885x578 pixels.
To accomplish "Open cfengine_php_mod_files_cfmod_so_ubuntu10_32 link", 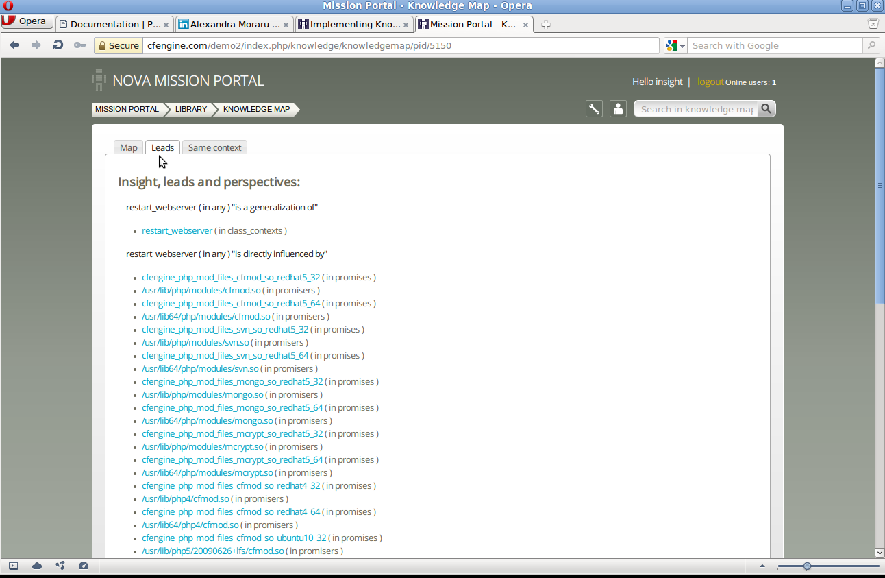I will pyautogui.click(x=234, y=538).
